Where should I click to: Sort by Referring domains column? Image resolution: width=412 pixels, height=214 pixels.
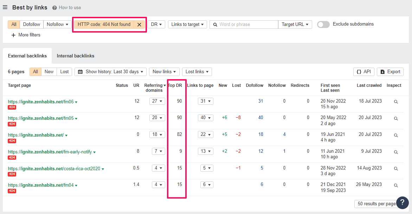[155, 88]
